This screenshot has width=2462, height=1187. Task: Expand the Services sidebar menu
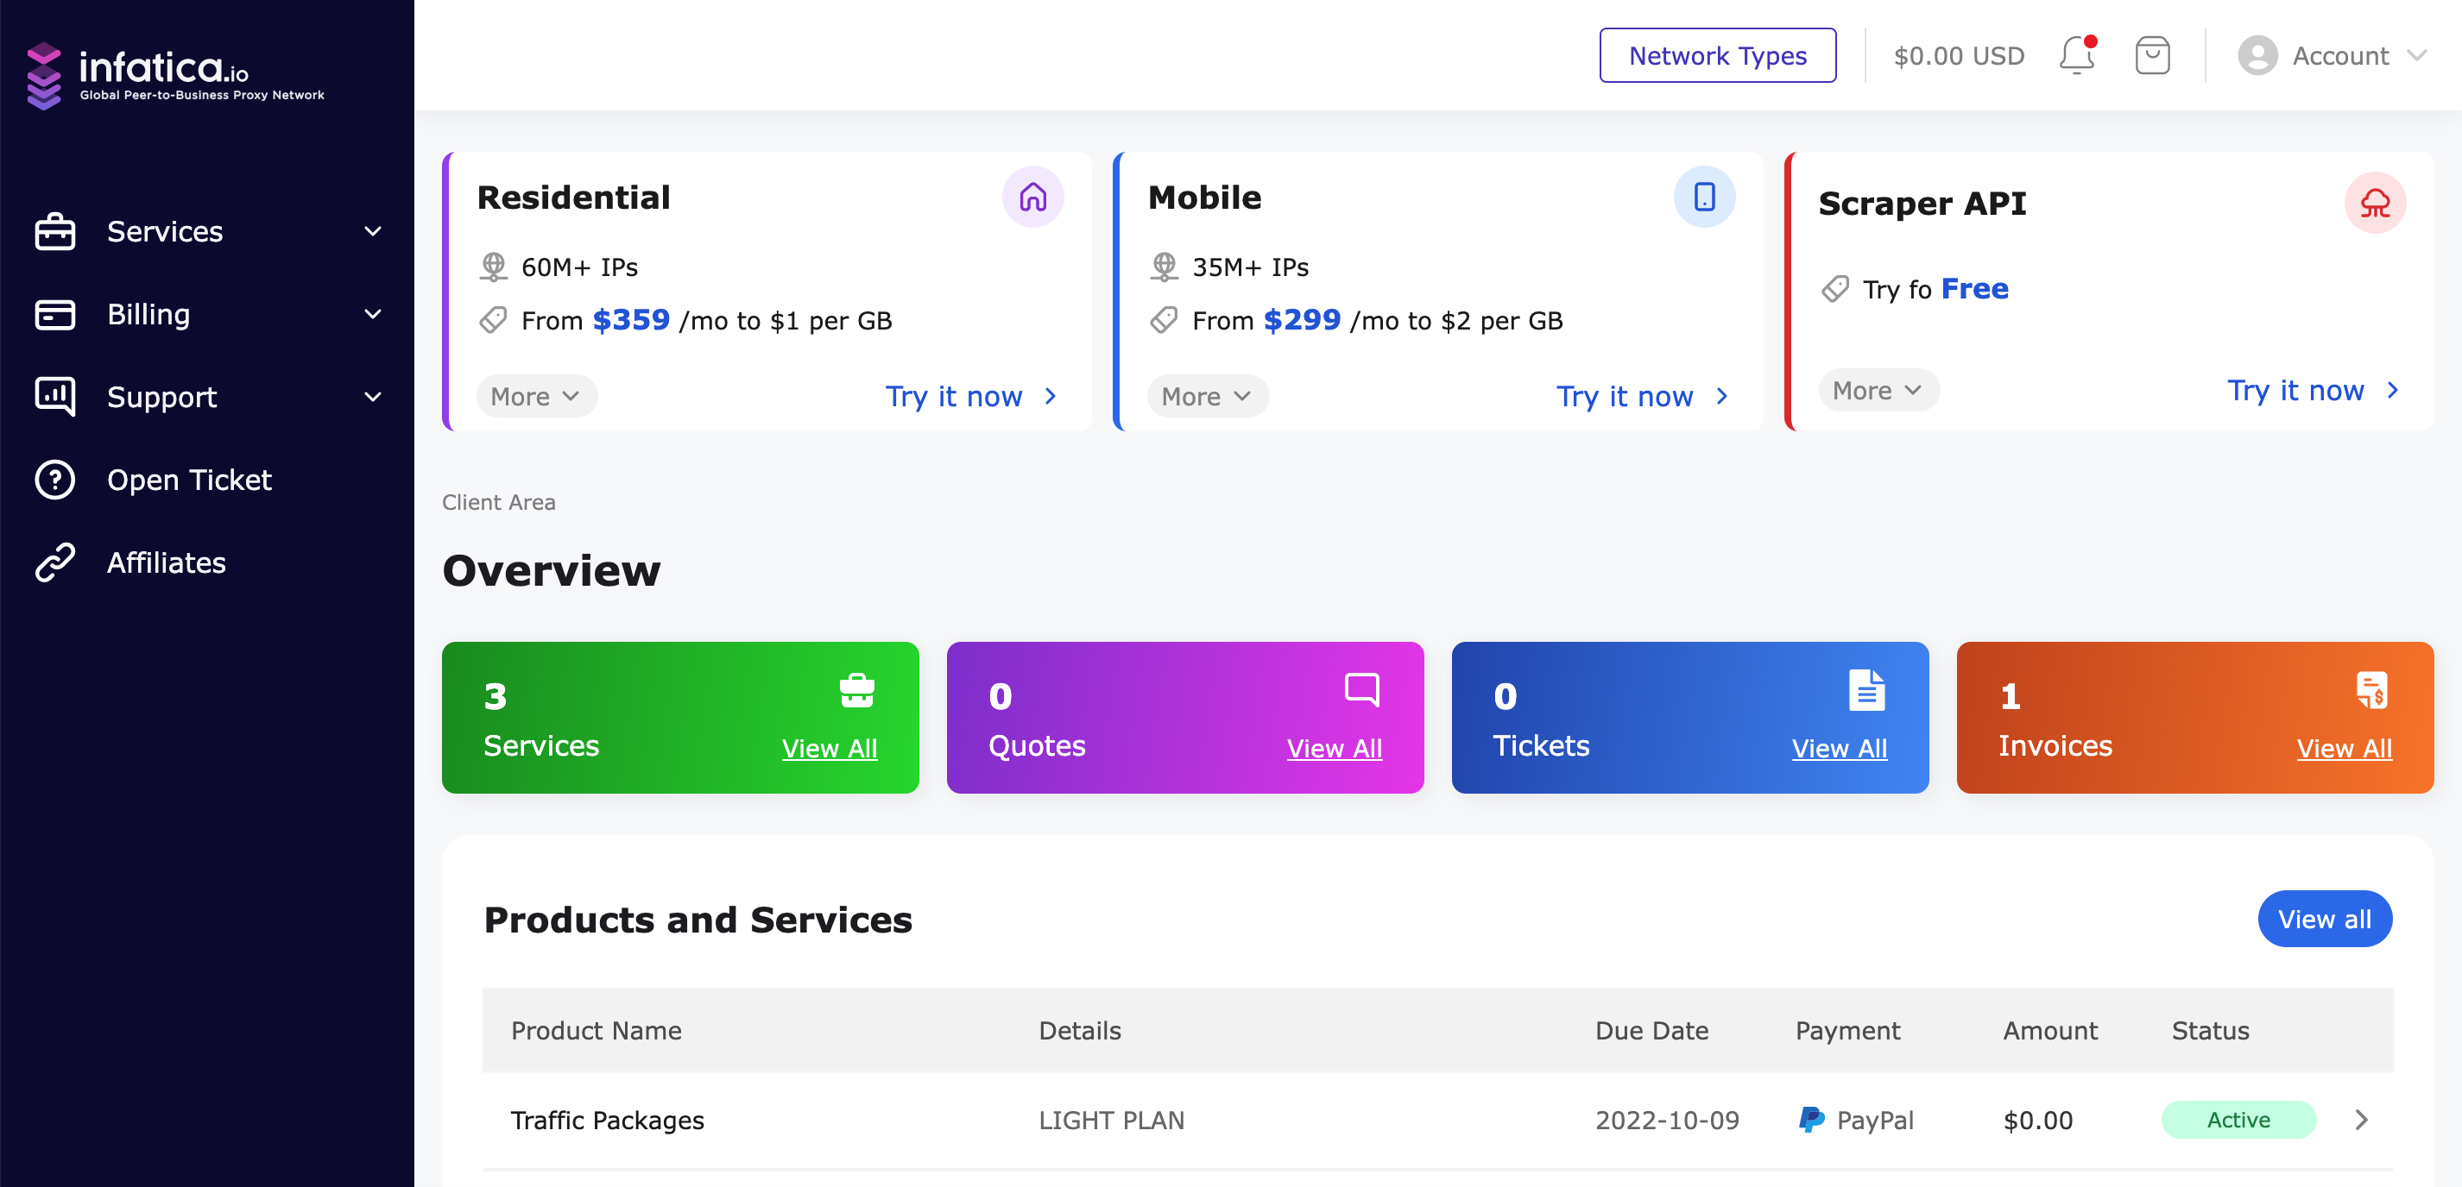coord(208,232)
